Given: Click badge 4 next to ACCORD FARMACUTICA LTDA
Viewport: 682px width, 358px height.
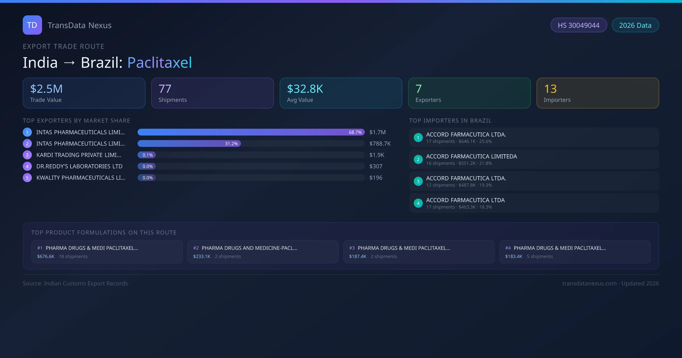Looking at the screenshot, I should click(418, 203).
